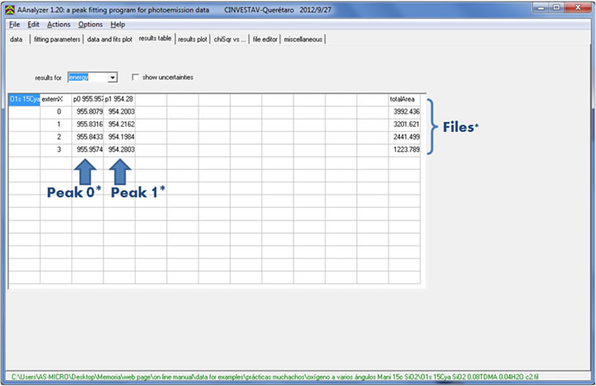The height and width of the screenshot is (386, 596).
Task: Select the totalArea cell with value 3992.436
Action: click(404, 111)
